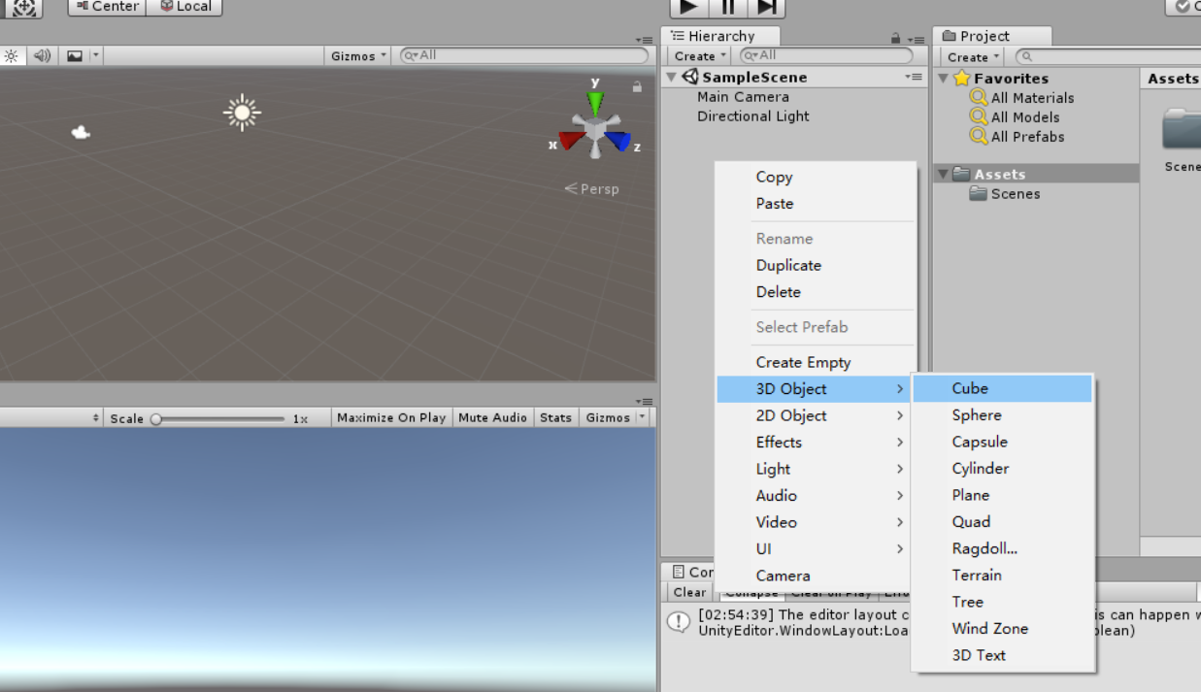Image resolution: width=1201 pixels, height=692 pixels.
Task: Open Scene view Gizmos dropdown
Action: click(x=358, y=56)
